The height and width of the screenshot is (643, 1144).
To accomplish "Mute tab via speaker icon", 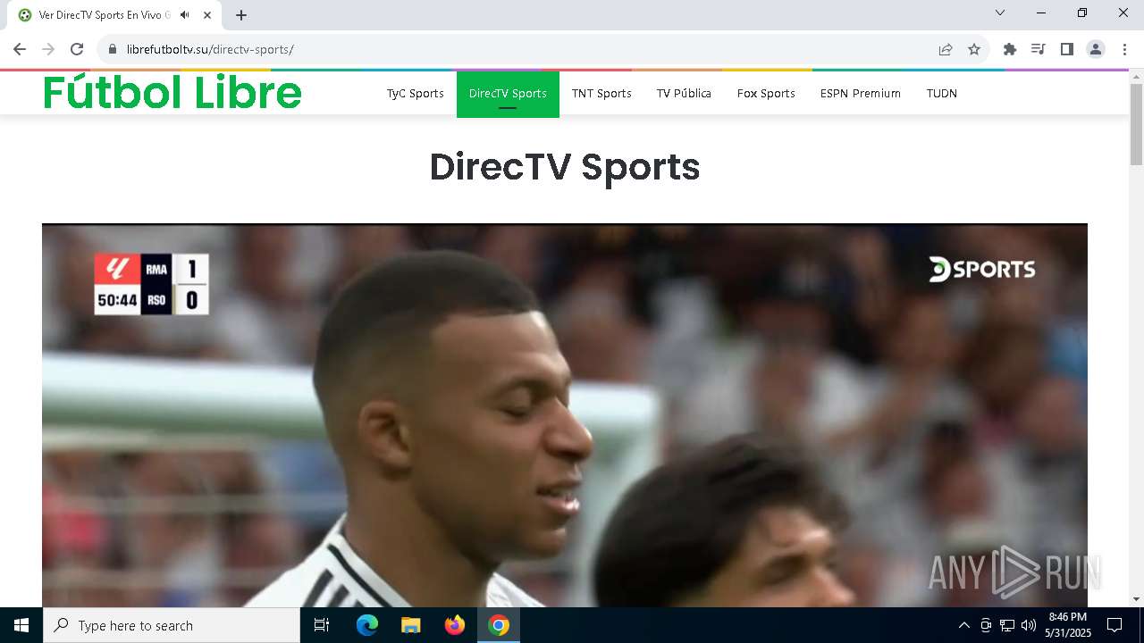I will [185, 15].
